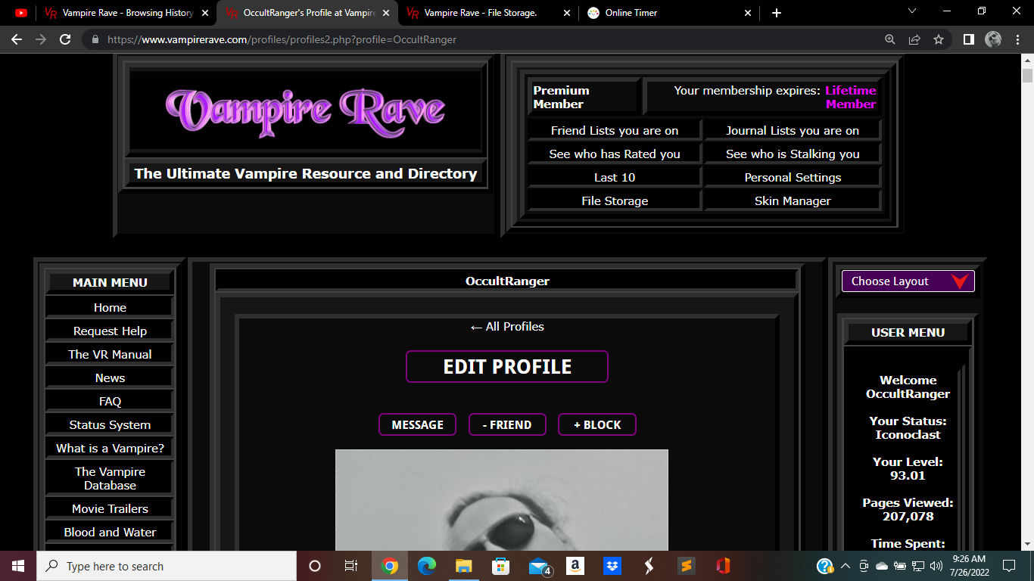Open Dropbox from taskbar
The width and height of the screenshot is (1034, 581).
(612, 566)
